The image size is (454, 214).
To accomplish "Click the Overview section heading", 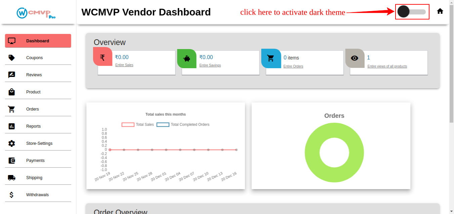I will tap(110, 42).
